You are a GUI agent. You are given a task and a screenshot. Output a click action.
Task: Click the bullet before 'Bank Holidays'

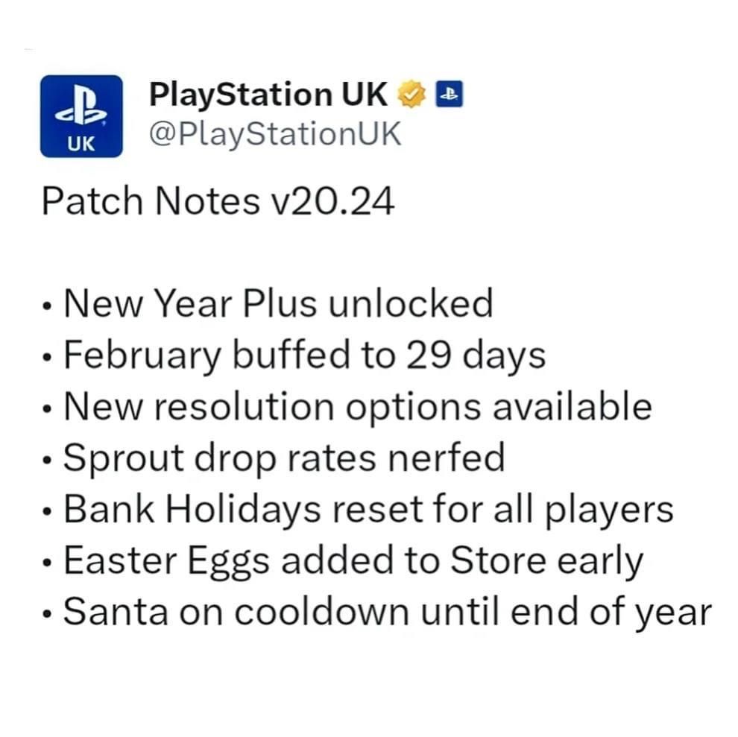[x=48, y=513]
